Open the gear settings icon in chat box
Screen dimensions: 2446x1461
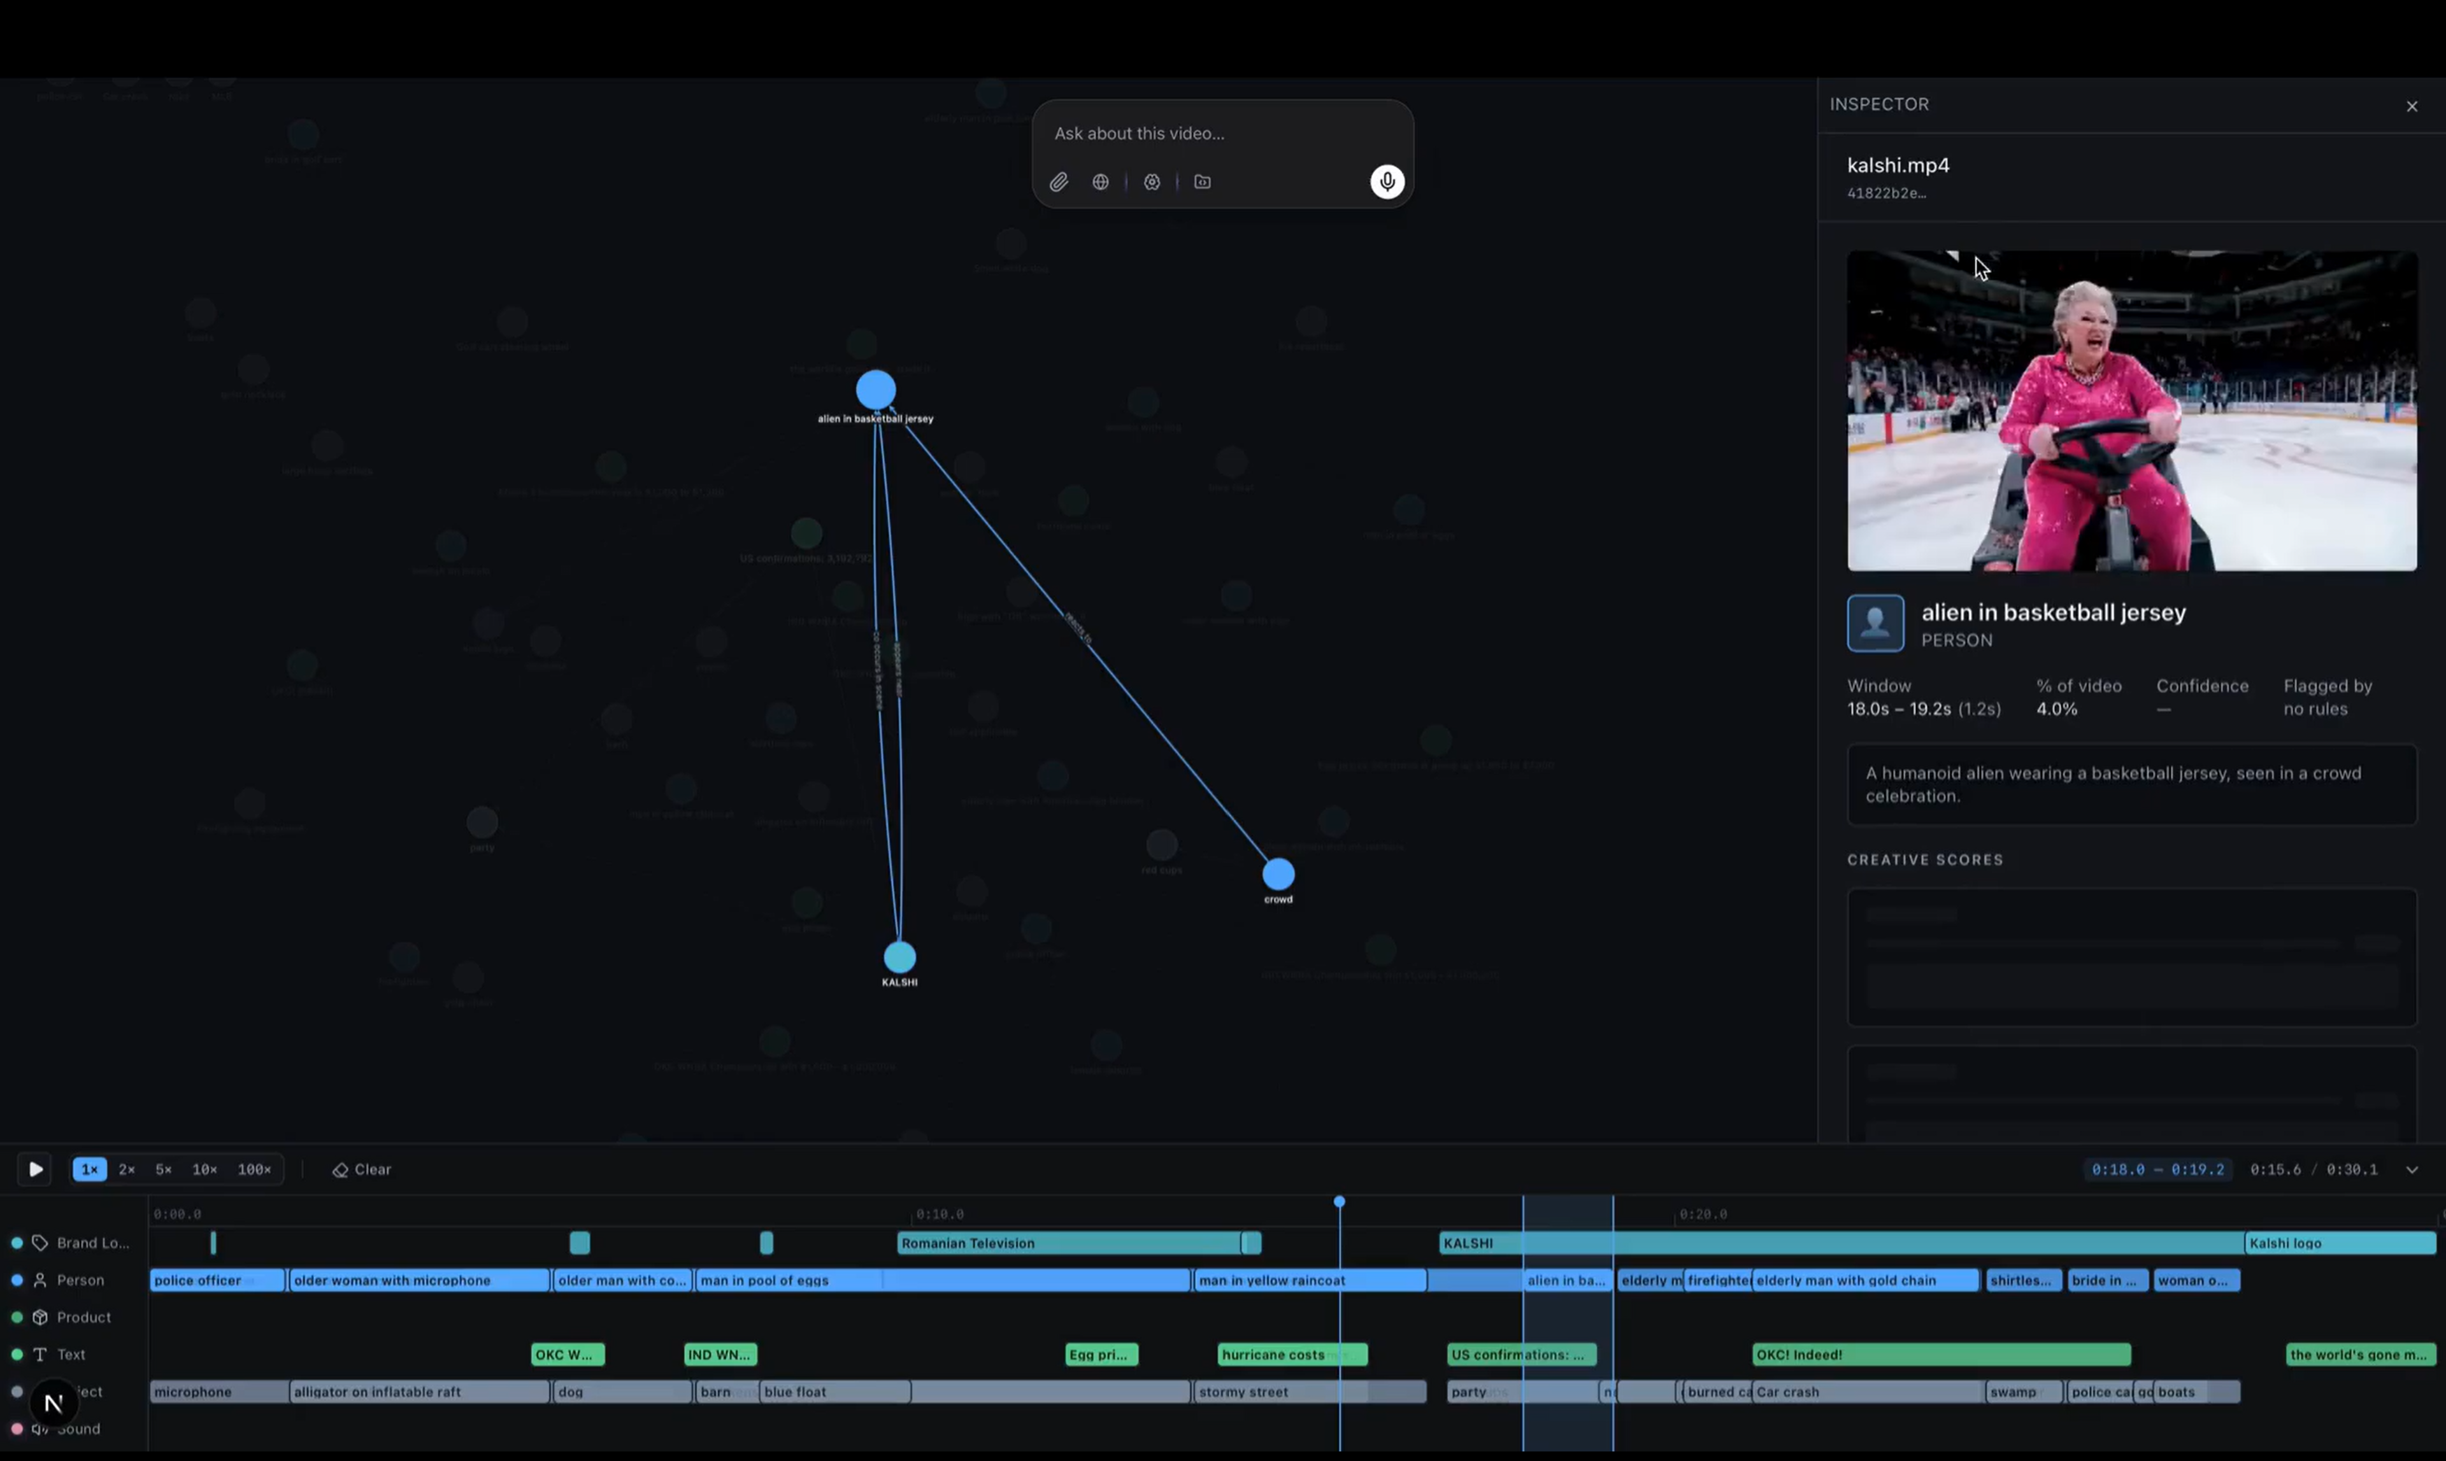[x=1152, y=182]
